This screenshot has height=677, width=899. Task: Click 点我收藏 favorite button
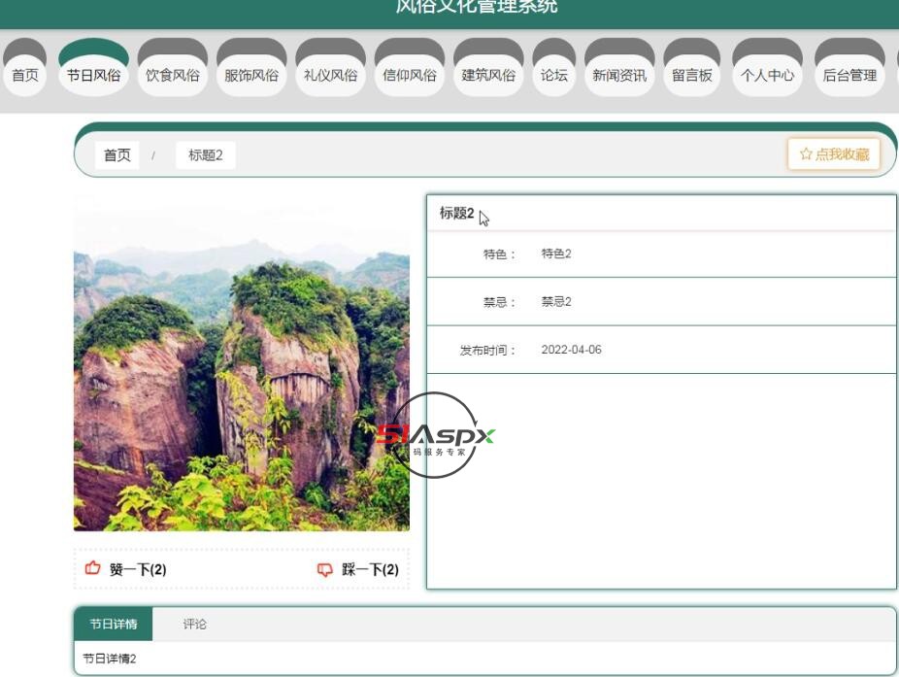pyautogui.click(x=834, y=153)
